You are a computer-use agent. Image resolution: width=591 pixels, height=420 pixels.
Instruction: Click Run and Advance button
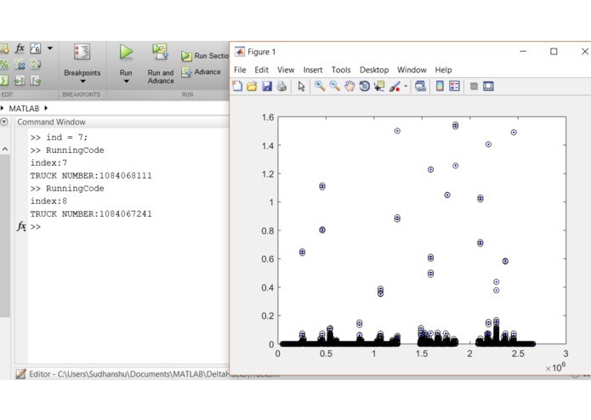pos(161,64)
